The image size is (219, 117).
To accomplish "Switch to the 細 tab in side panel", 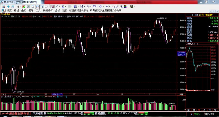I will tap(188, 110).
